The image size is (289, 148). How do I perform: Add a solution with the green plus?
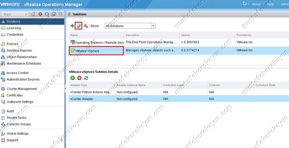point(72,26)
